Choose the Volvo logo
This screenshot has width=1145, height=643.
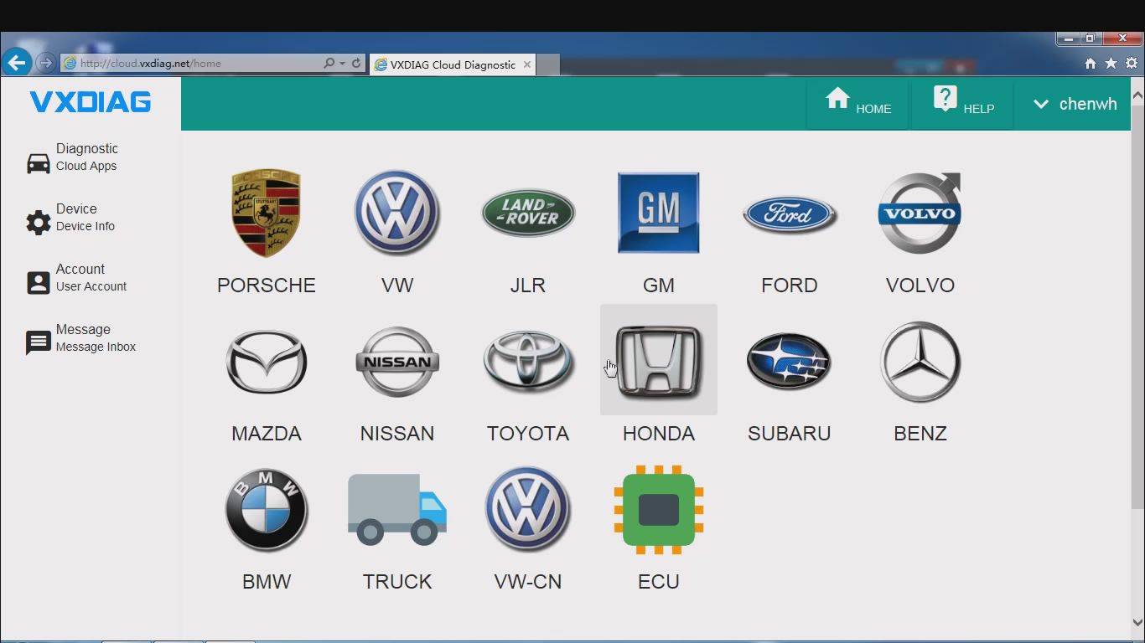[x=920, y=213]
